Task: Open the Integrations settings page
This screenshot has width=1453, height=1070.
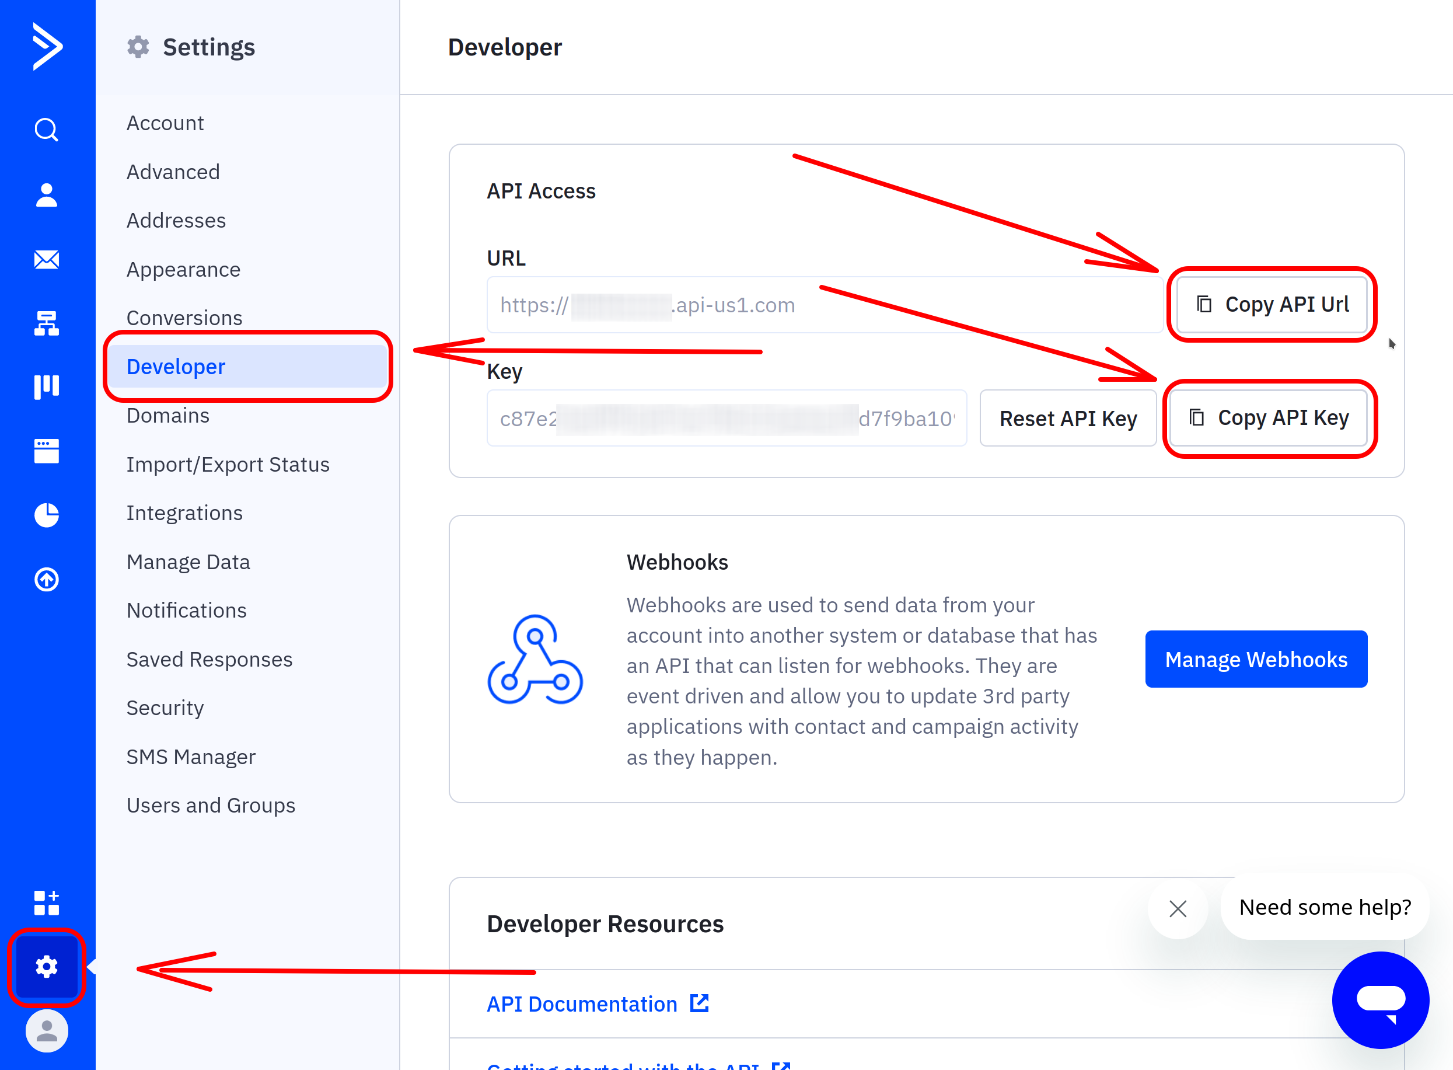Action: 184,513
